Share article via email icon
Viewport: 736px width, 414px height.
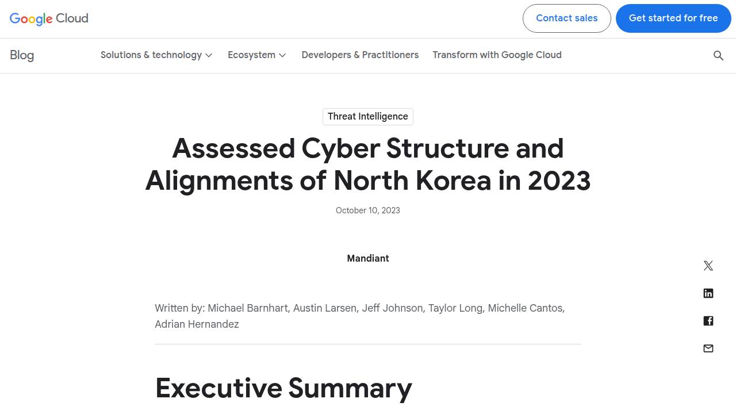coord(708,348)
